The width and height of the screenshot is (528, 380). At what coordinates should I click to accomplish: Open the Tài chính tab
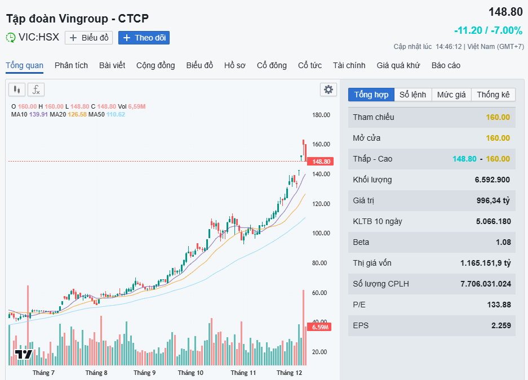[349, 65]
